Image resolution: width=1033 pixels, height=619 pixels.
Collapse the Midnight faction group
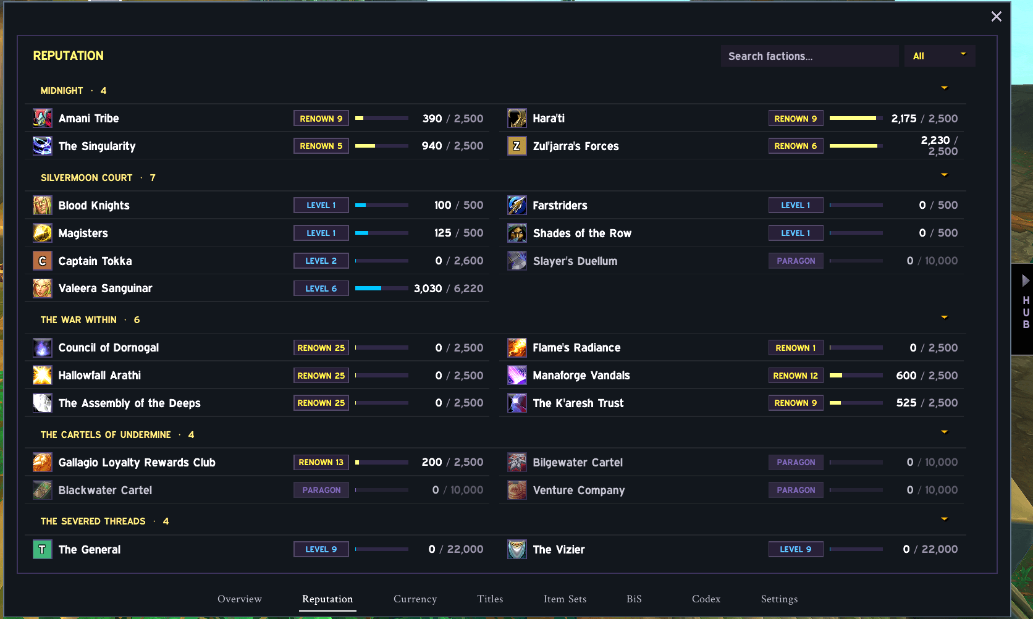pyautogui.click(x=944, y=88)
